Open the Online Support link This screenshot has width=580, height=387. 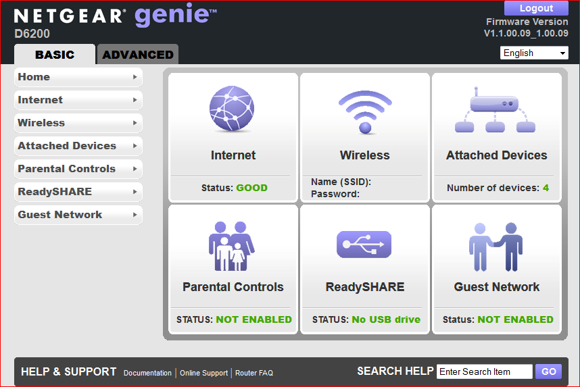click(x=204, y=373)
